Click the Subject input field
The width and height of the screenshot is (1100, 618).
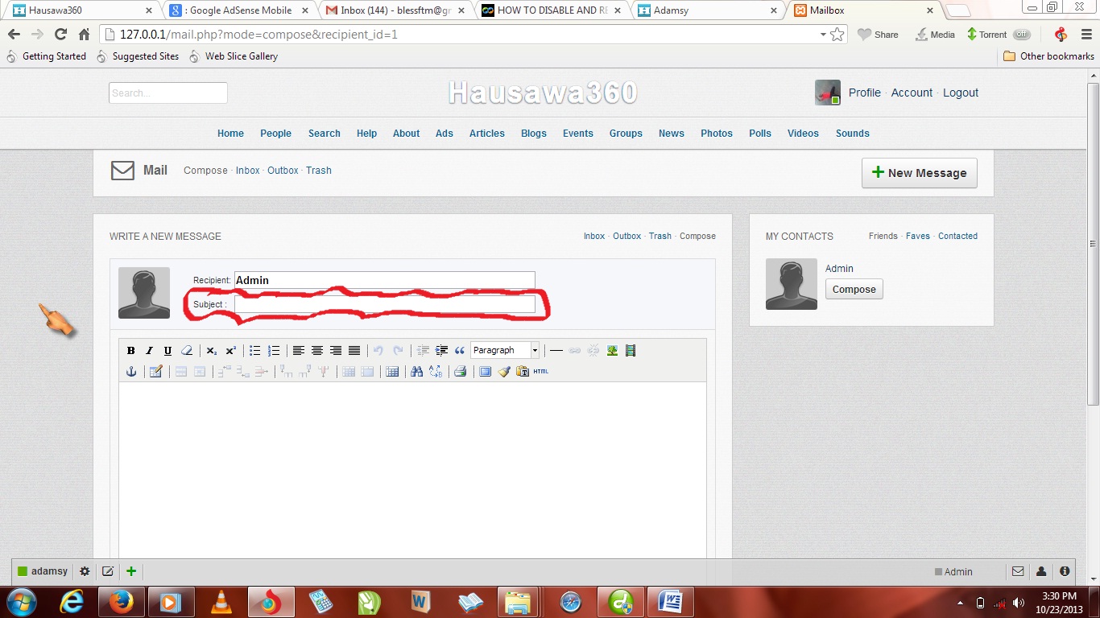click(x=385, y=304)
